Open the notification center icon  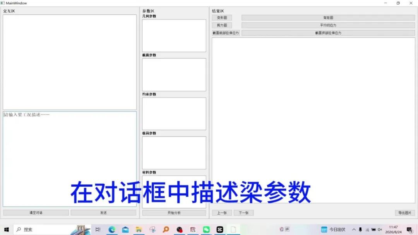[x=409, y=230]
